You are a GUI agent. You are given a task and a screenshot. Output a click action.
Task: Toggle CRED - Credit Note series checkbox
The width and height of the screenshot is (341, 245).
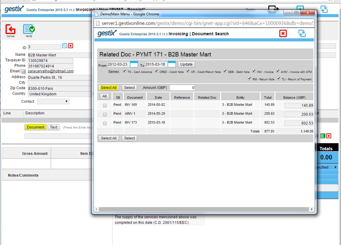[156, 71]
